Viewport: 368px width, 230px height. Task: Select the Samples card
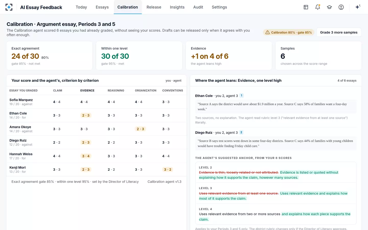318,56
